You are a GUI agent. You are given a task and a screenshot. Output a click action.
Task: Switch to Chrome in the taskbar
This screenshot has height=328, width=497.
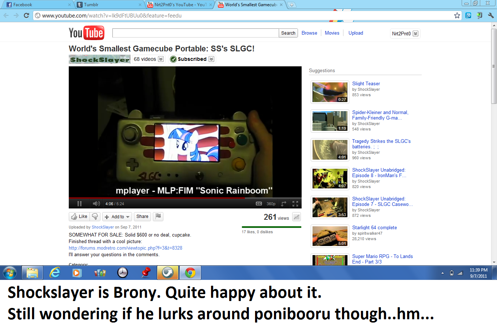(190, 273)
